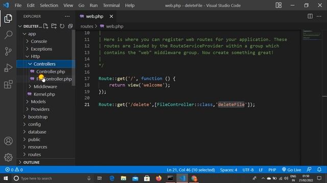The image size is (327, 183).
Task: Open the Go menu
Action: pos(81,6)
